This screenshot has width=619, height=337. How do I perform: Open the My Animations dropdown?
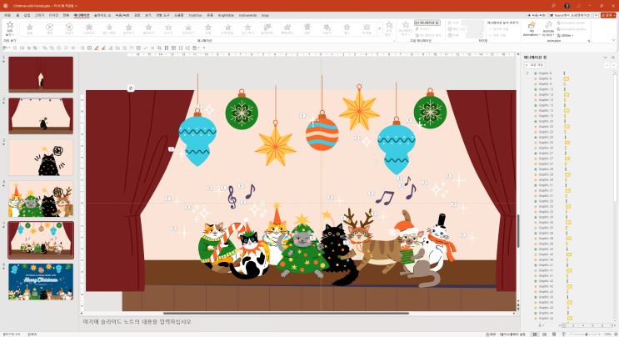(532, 29)
